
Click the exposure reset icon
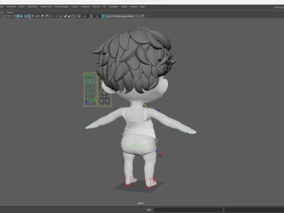coord(79,16)
